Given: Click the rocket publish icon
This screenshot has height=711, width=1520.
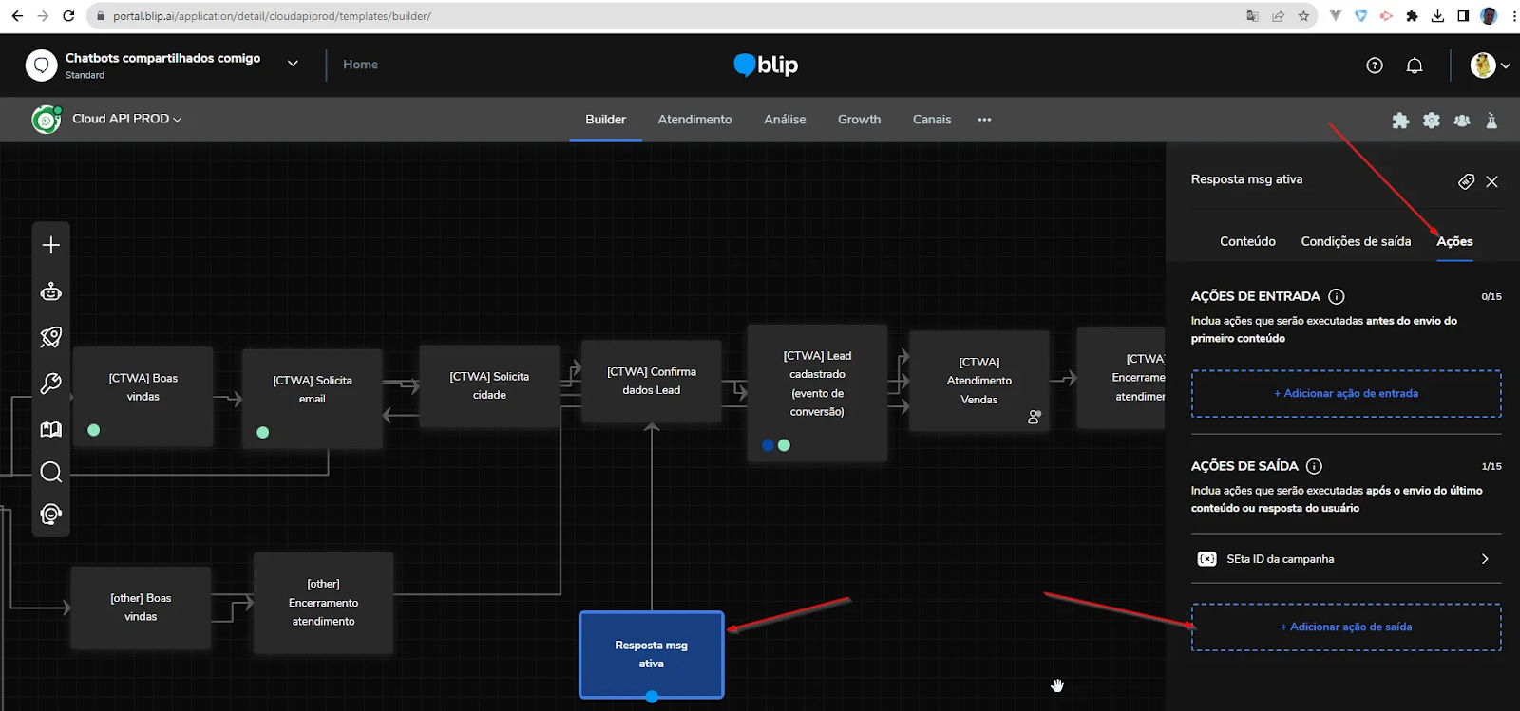Looking at the screenshot, I should click(x=51, y=337).
